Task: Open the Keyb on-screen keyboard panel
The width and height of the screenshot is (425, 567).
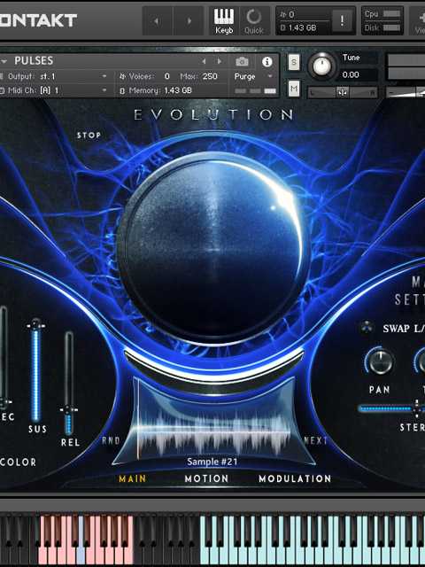Action: click(224, 21)
